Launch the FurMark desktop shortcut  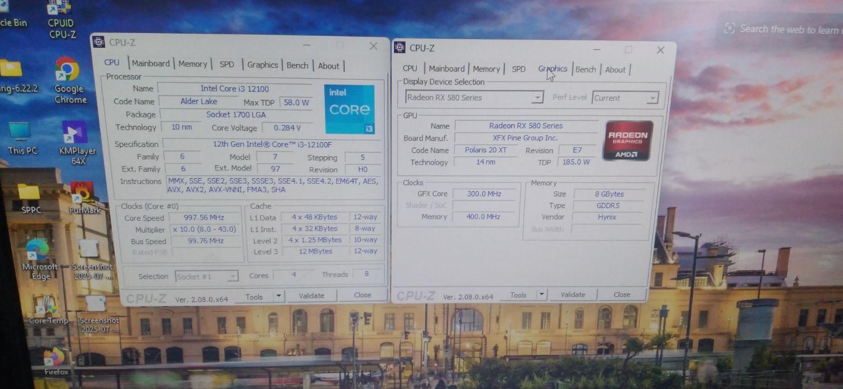click(x=84, y=198)
